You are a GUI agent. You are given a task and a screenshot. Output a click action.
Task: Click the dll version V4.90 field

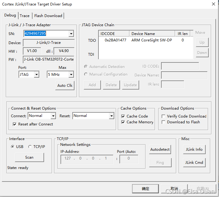(64, 51)
